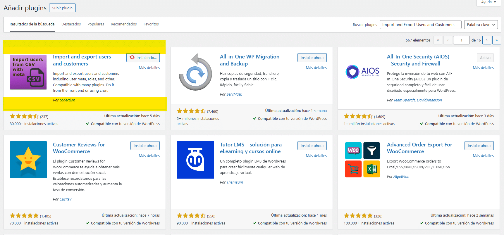The width and height of the screenshot is (504, 235).
Task: Click the Import users from CSV plugin icon
Action: [x=28, y=72]
